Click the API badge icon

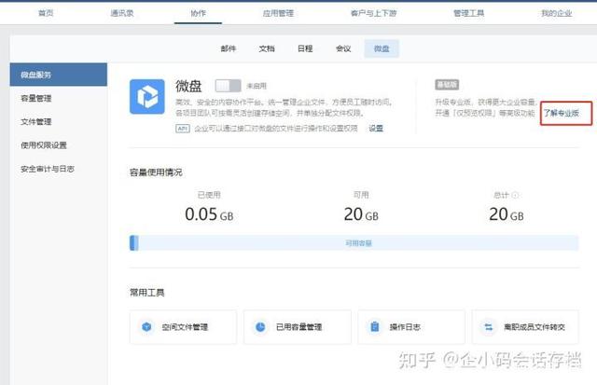[x=183, y=128]
